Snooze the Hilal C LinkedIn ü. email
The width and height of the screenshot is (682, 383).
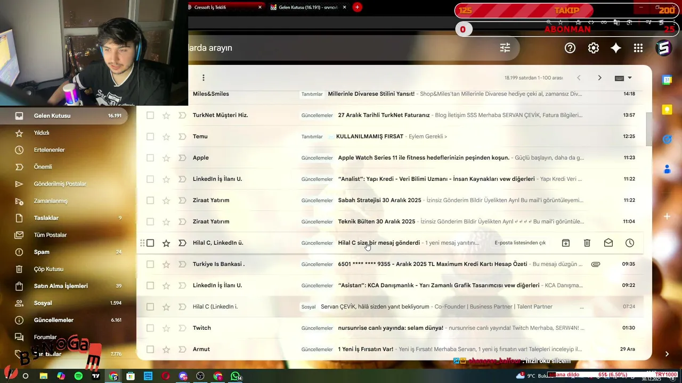click(x=630, y=243)
